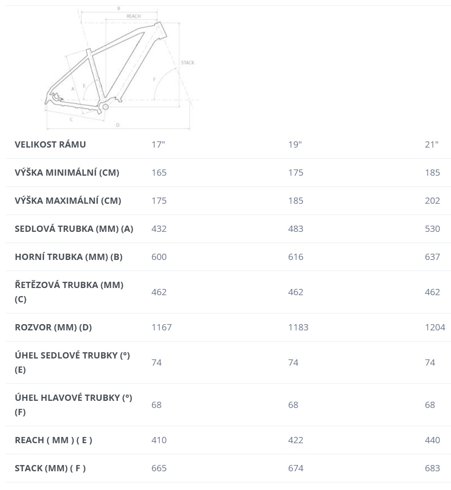Click the maximum height value 202
The image size is (451, 490).
pyautogui.click(x=433, y=201)
